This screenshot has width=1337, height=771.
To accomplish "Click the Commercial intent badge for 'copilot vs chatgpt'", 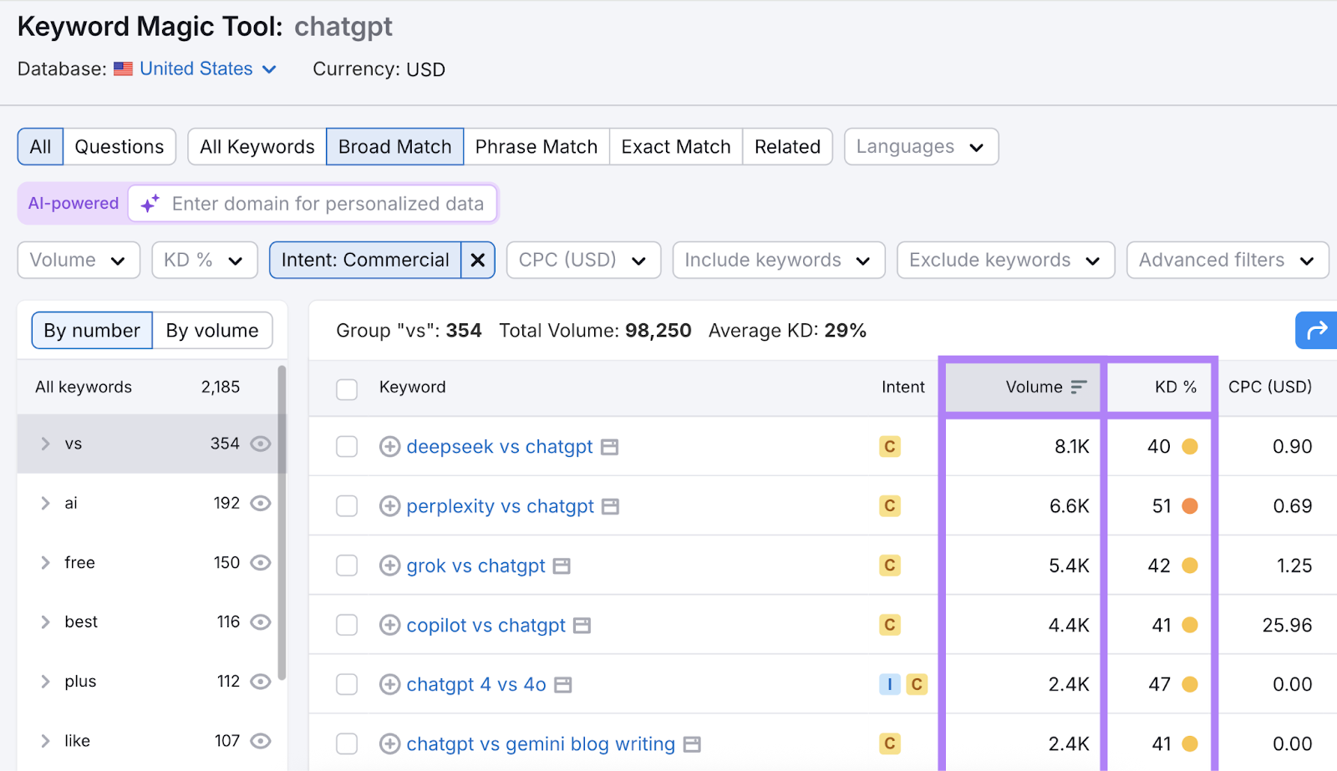I will tap(889, 625).
